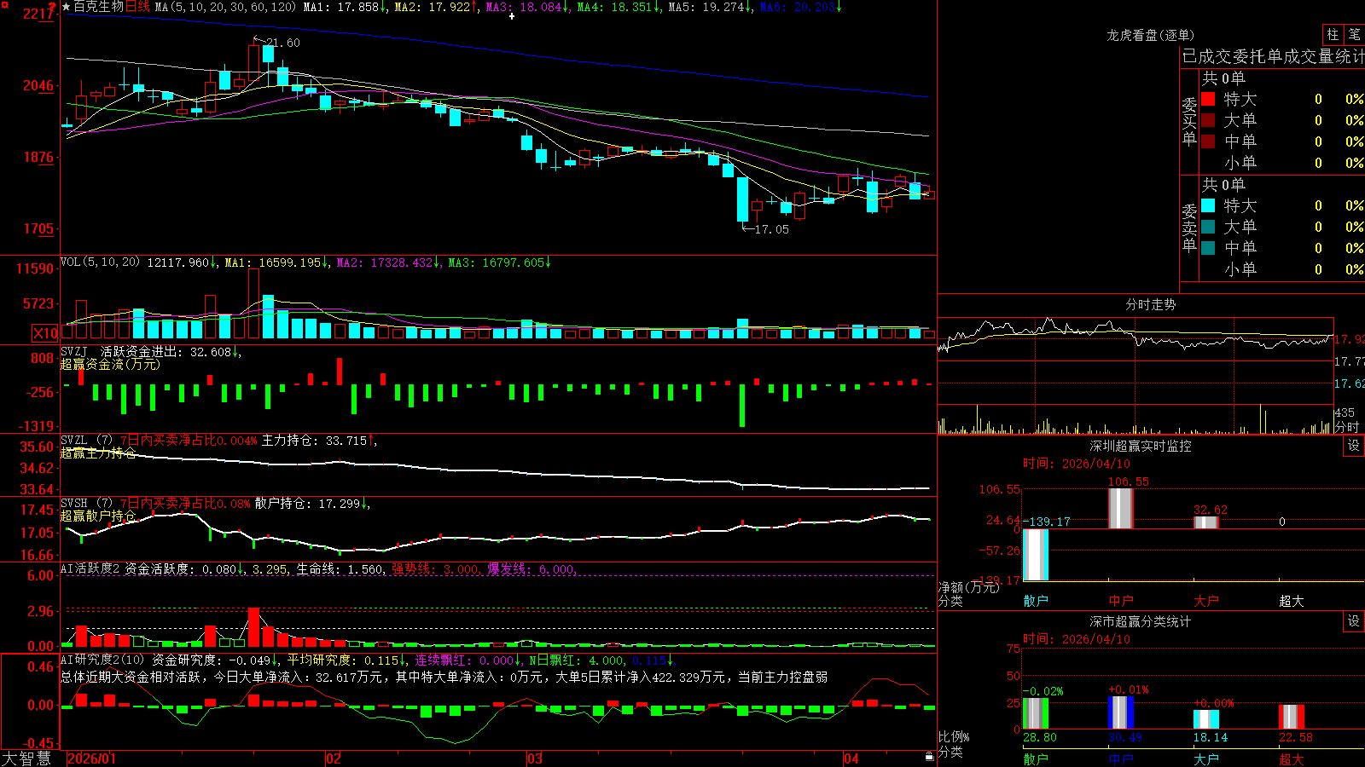Click the yellow 超赢资金流(万元) label
The image size is (1365, 767).
(110, 364)
